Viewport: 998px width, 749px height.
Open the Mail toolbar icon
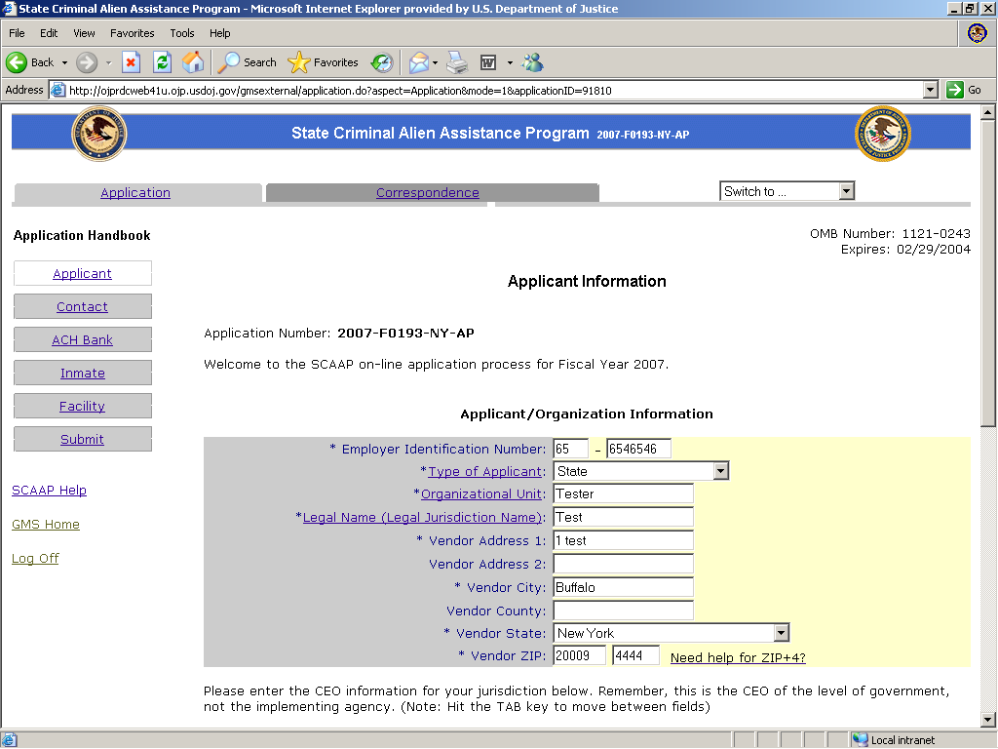[418, 62]
